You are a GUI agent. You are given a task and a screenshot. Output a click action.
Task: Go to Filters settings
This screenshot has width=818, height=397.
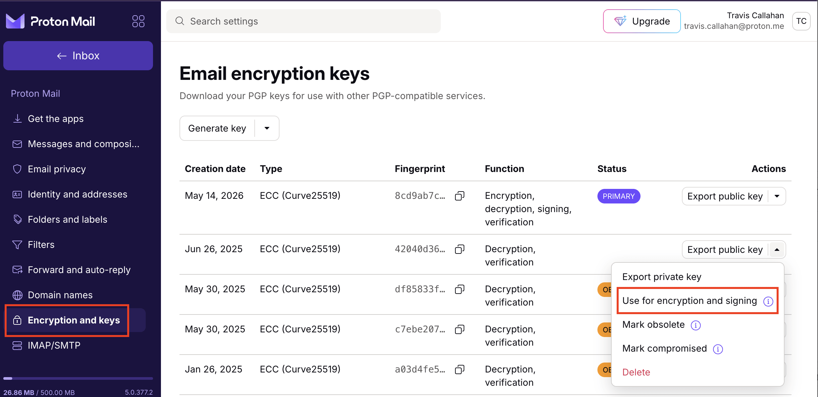(76, 245)
